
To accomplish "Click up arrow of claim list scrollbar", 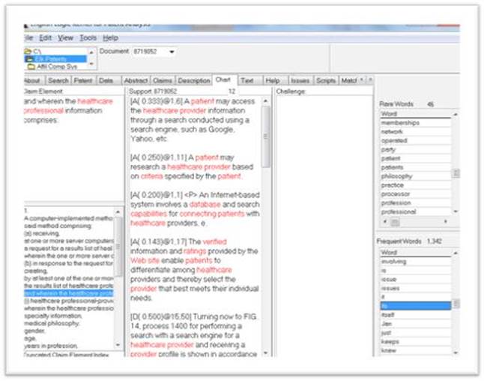I will coord(118,212).
